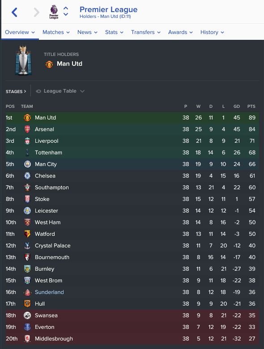
Task: Select the Chelsea badge in 6th place
Action: point(27,176)
